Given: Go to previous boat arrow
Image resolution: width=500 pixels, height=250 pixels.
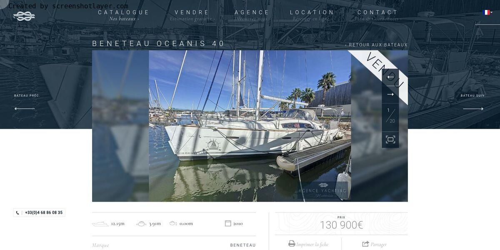Looking at the screenshot, I should tap(25, 109).
